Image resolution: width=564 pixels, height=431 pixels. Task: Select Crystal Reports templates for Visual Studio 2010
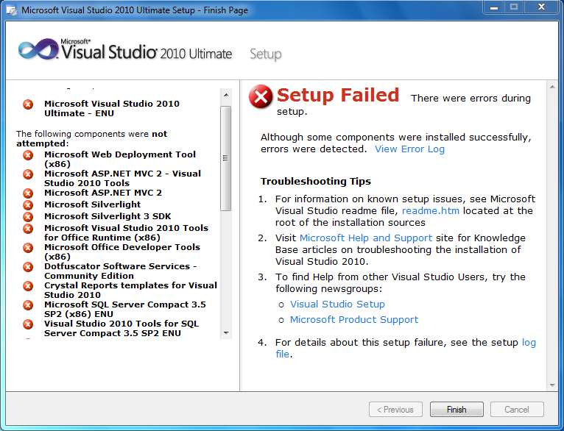(x=130, y=290)
